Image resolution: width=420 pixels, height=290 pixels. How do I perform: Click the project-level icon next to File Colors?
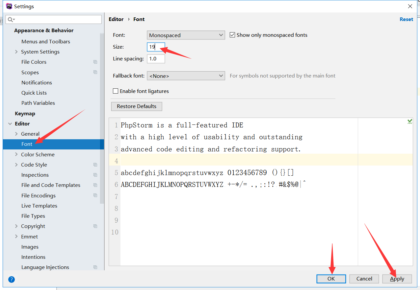click(x=95, y=62)
